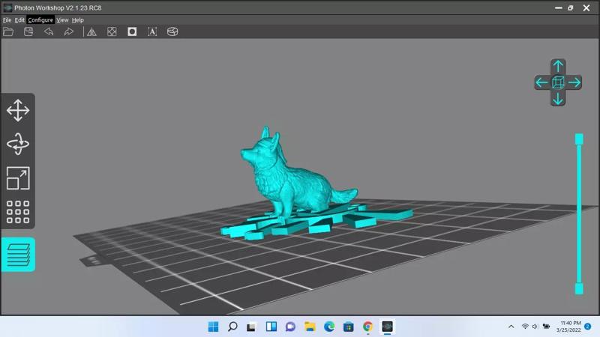600x337 pixels.
Task: Click the open file folder icon
Action: [8, 31]
